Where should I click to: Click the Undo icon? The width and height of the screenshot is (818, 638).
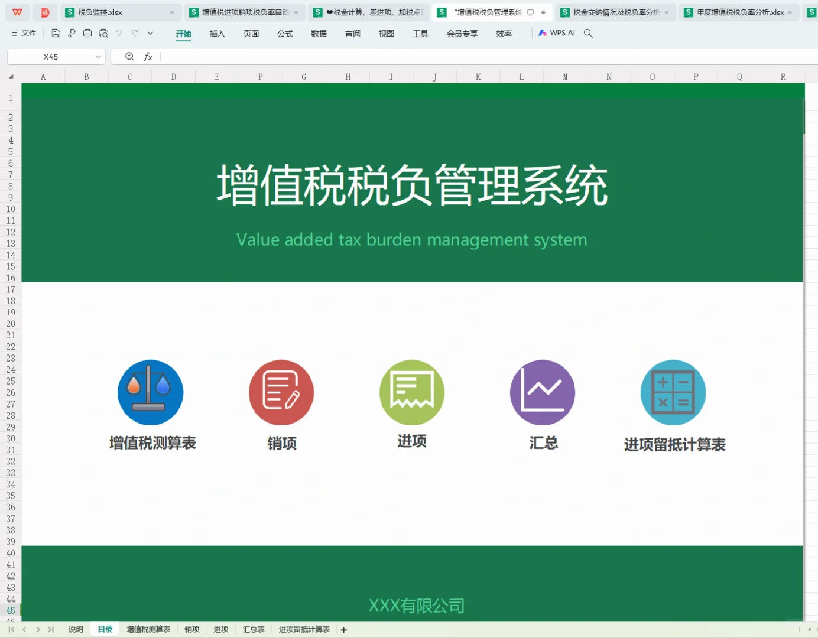click(118, 33)
